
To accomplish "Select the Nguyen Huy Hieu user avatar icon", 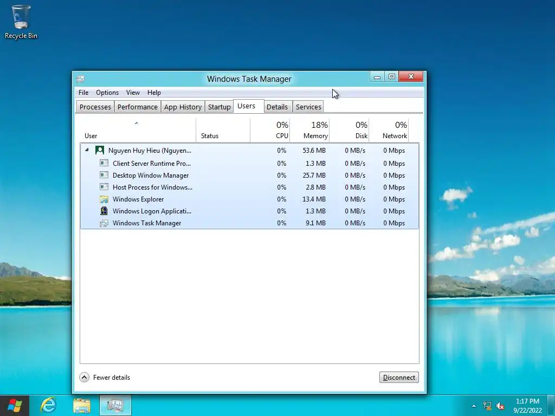I will click(100, 151).
